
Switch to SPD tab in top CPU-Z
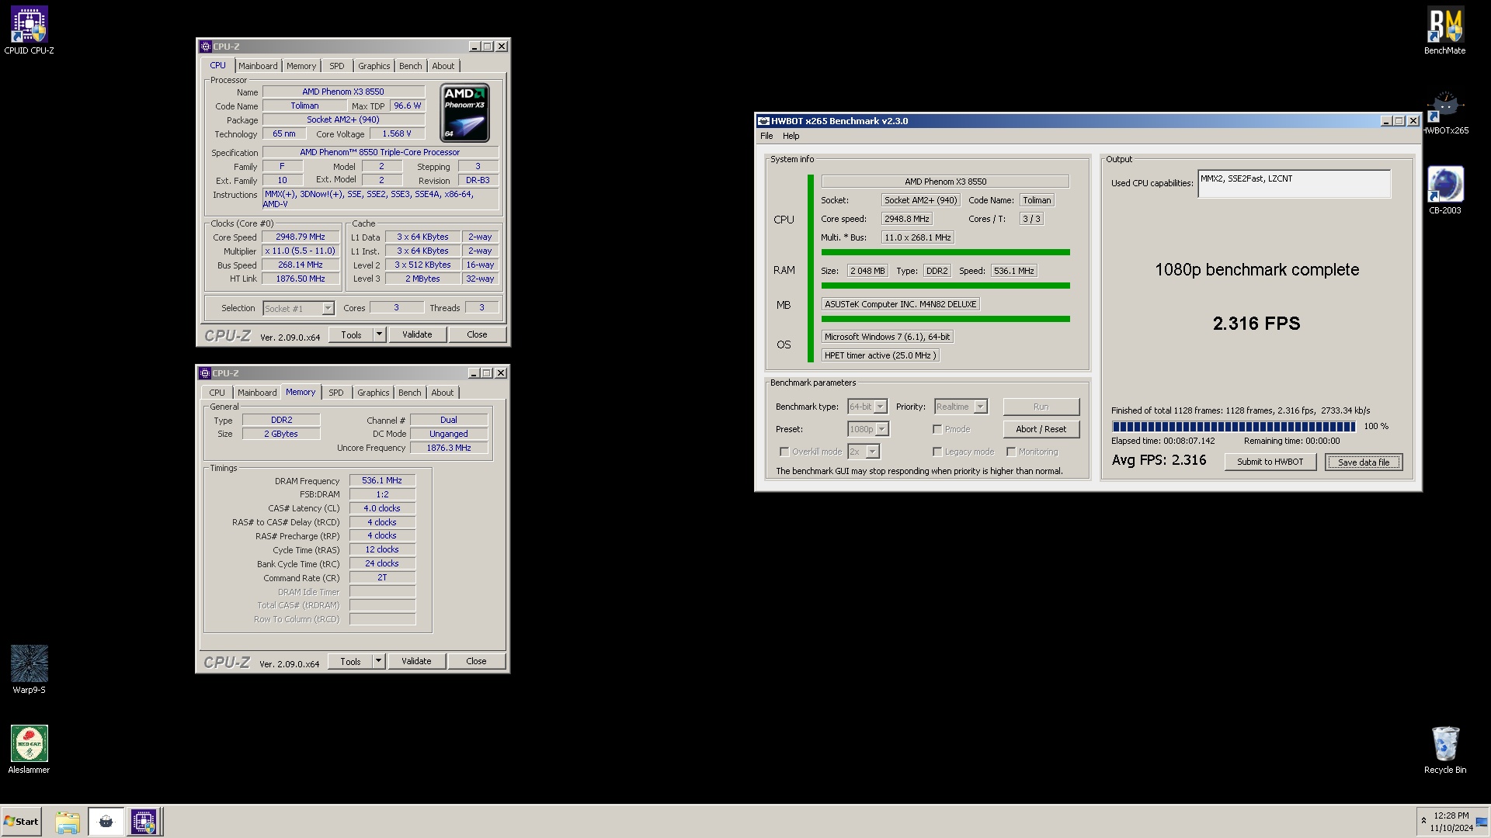pos(336,66)
